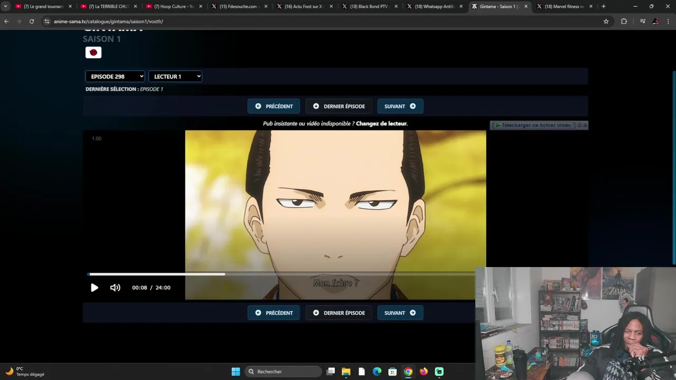The image size is (676, 380).
Task: Close the 'Gintama - Saison 1' tab
Action: (526, 6)
